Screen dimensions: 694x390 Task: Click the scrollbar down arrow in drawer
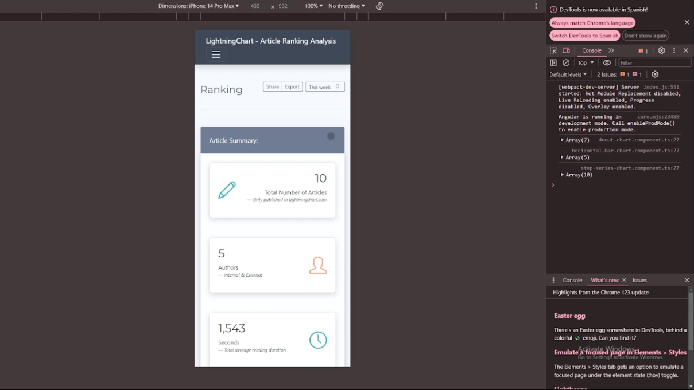[691, 387]
